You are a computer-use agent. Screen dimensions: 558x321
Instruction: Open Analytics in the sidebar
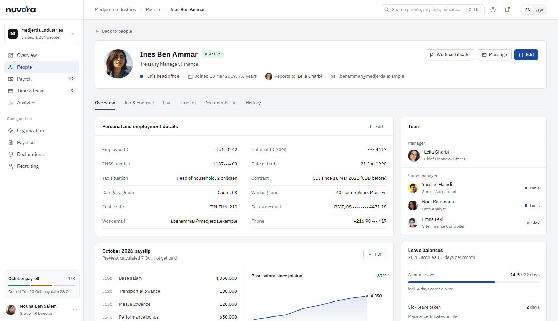click(x=42, y=103)
